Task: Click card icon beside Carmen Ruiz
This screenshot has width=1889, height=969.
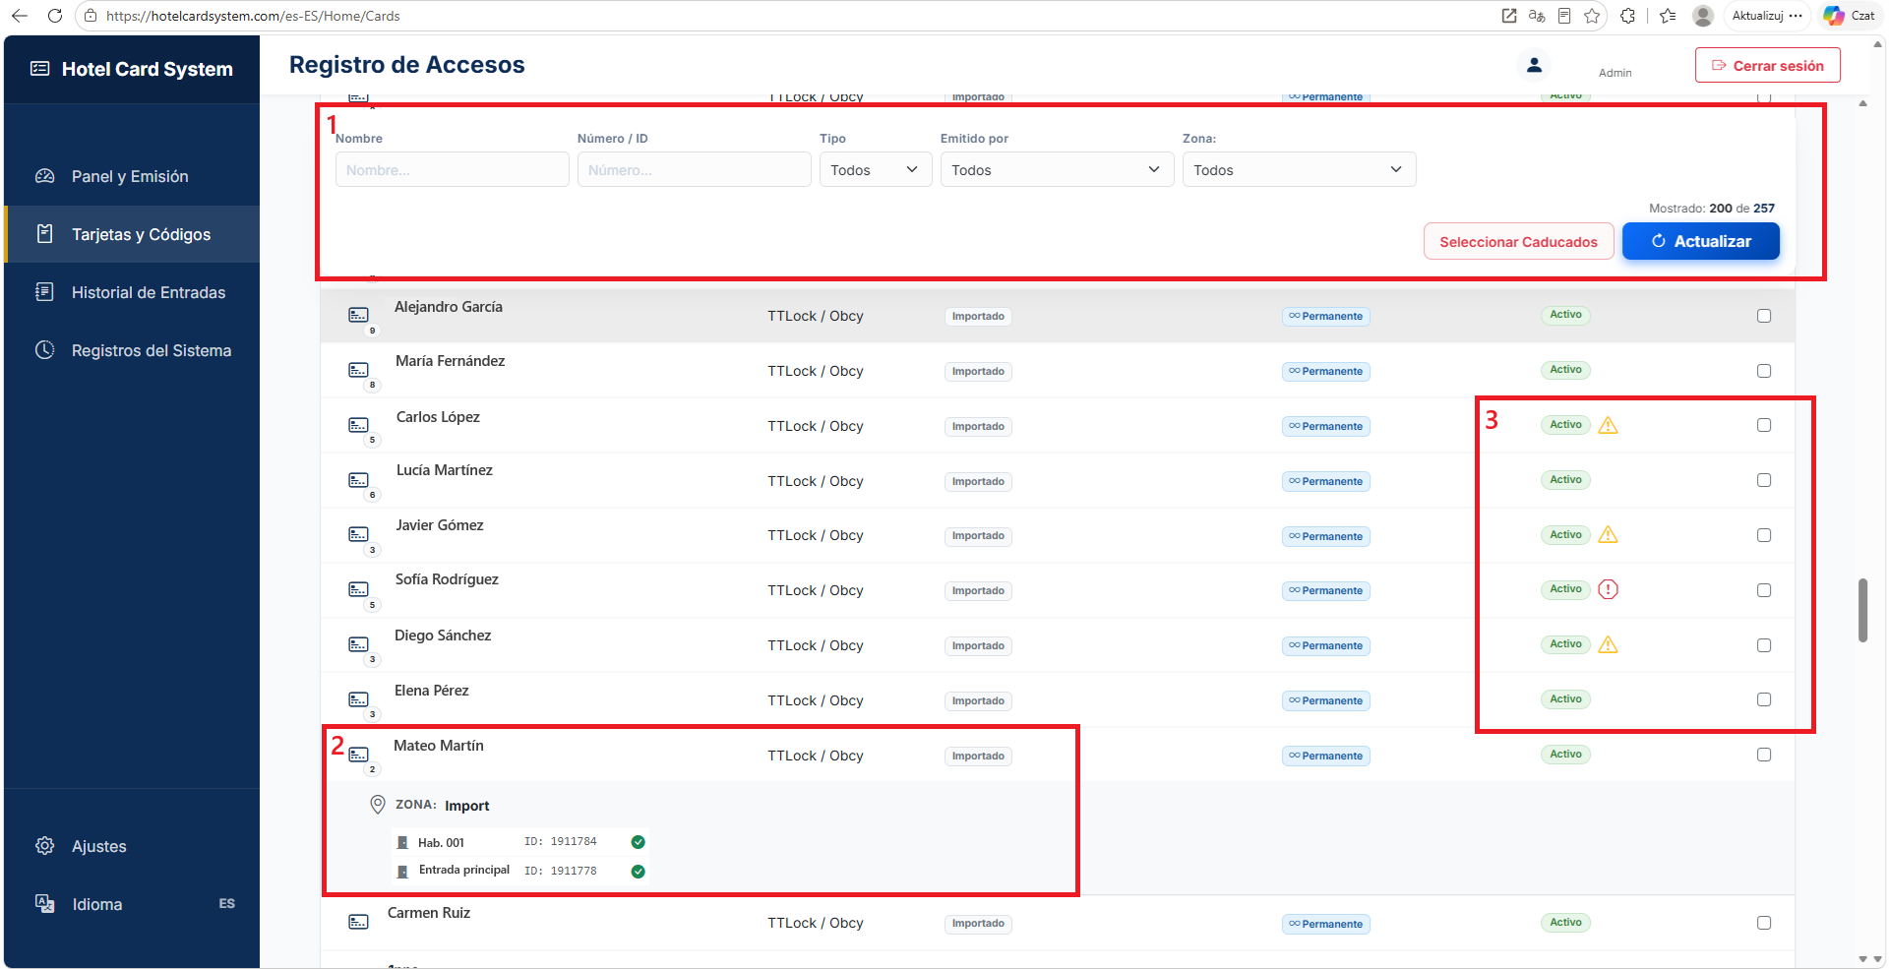Action: [359, 922]
